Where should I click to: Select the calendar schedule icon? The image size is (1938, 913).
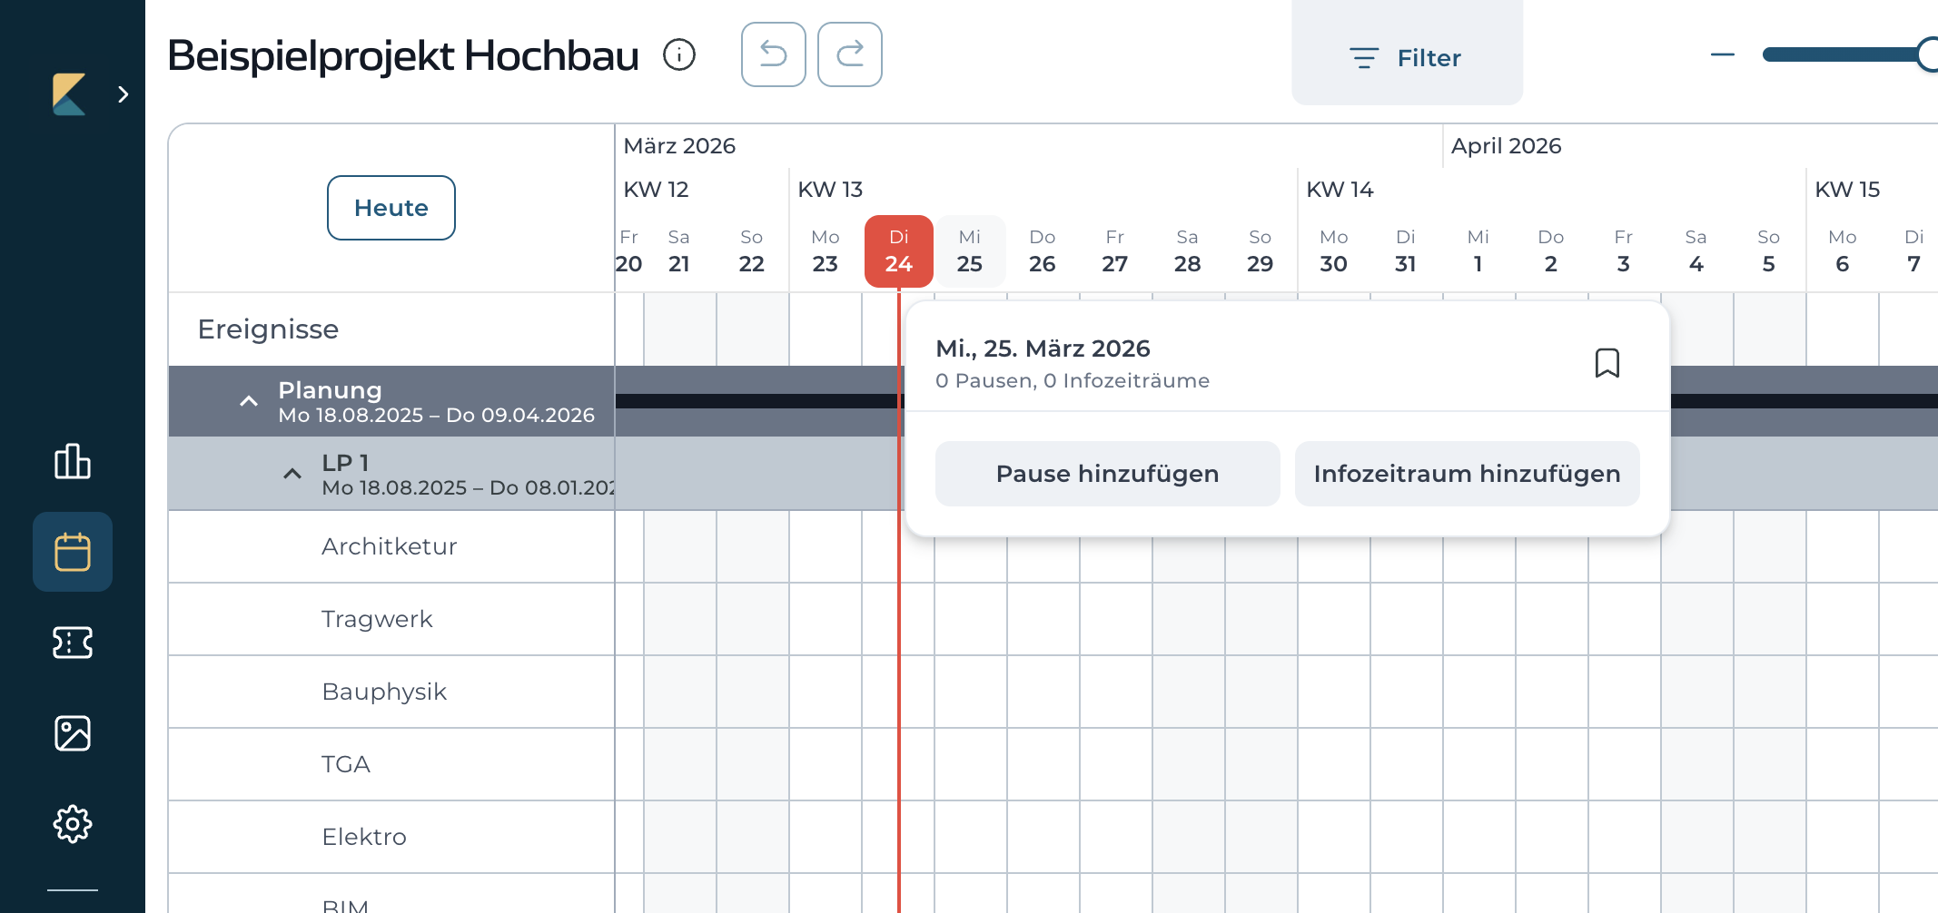[73, 552]
